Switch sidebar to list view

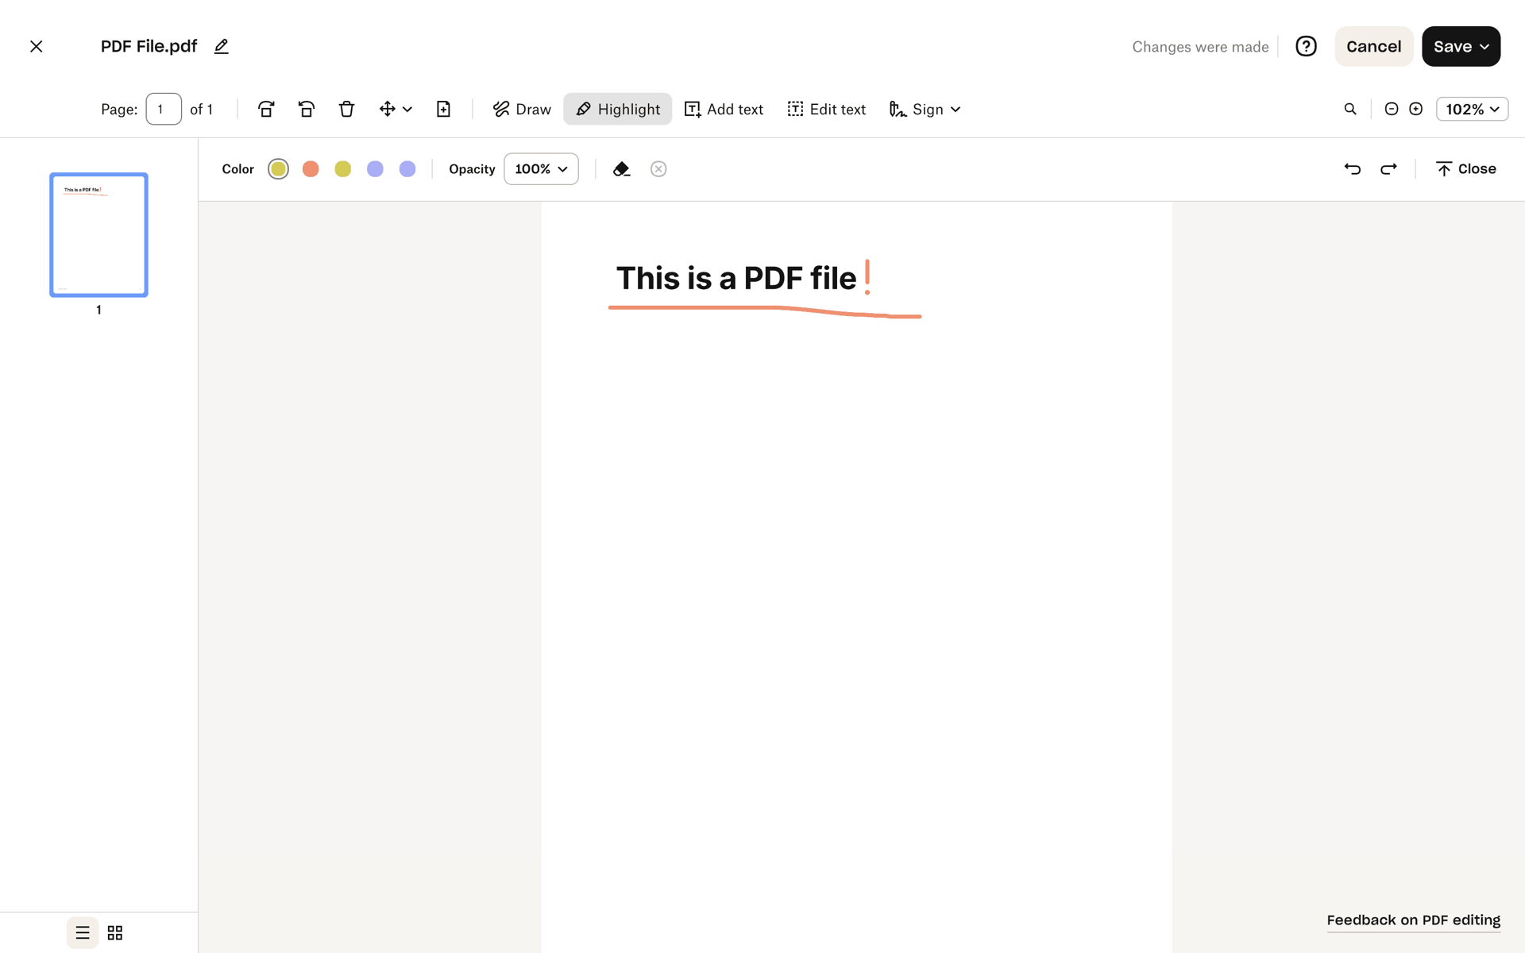point(83,933)
